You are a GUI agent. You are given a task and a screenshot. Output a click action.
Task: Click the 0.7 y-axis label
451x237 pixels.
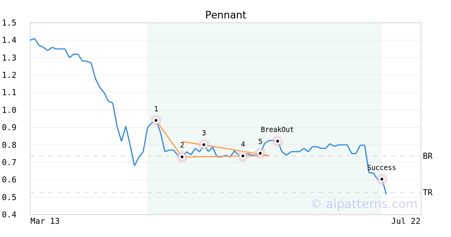tap(9, 163)
